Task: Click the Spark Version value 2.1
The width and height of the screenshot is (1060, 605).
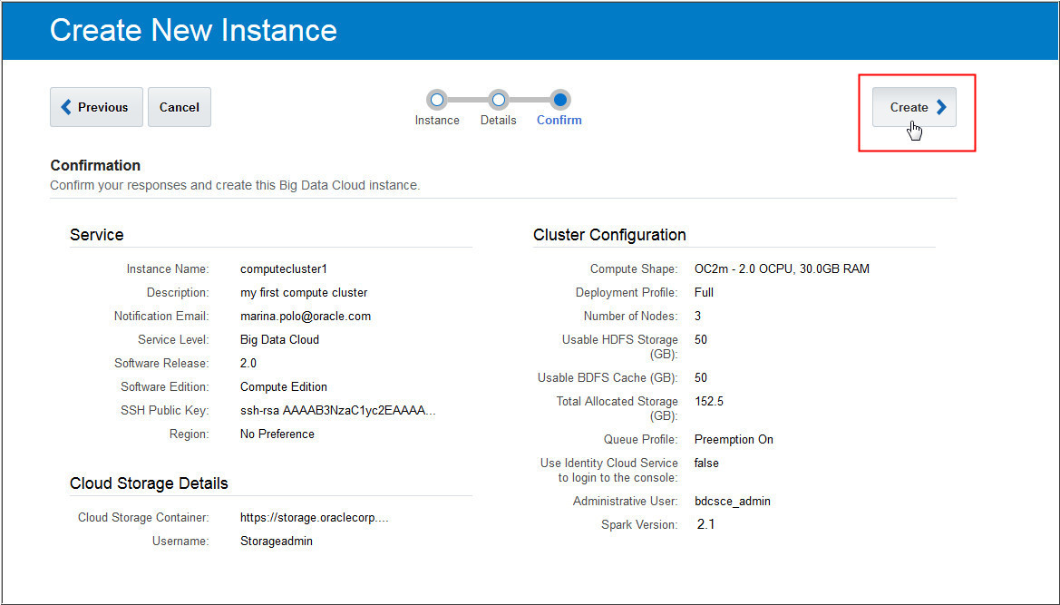Action: pos(706,524)
